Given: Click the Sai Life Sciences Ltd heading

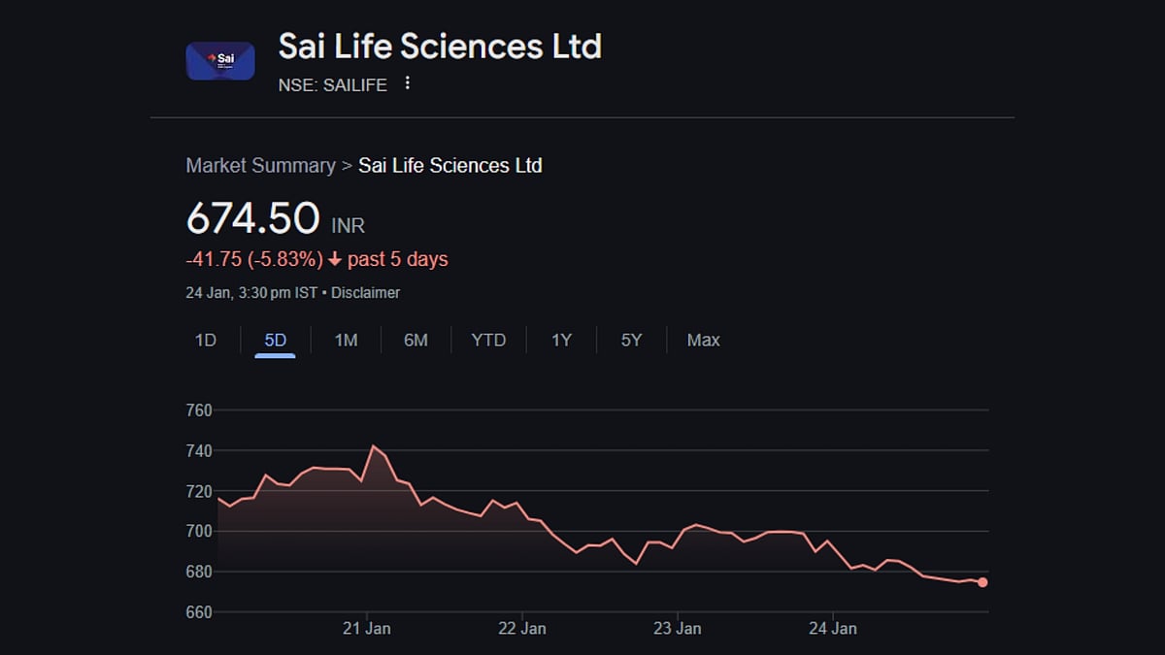Looking at the screenshot, I should [440, 46].
